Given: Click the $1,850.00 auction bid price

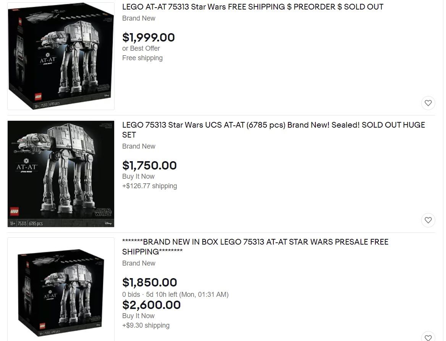Looking at the screenshot, I should 149,282.
